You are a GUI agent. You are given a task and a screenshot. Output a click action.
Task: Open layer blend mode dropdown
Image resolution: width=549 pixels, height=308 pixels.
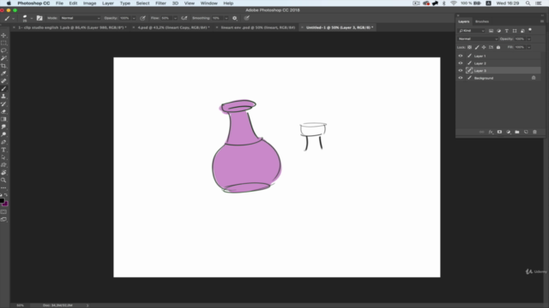pyautogui.click(x=478, y=38)
